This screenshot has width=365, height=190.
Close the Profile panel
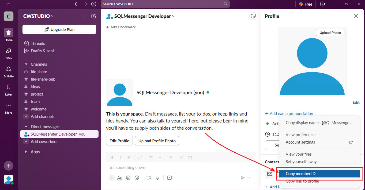(x=356, y=16)
